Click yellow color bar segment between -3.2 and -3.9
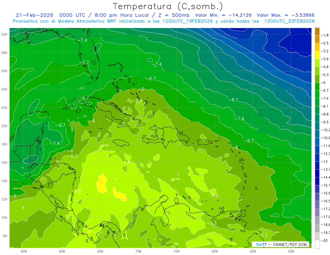 (317, 55)
